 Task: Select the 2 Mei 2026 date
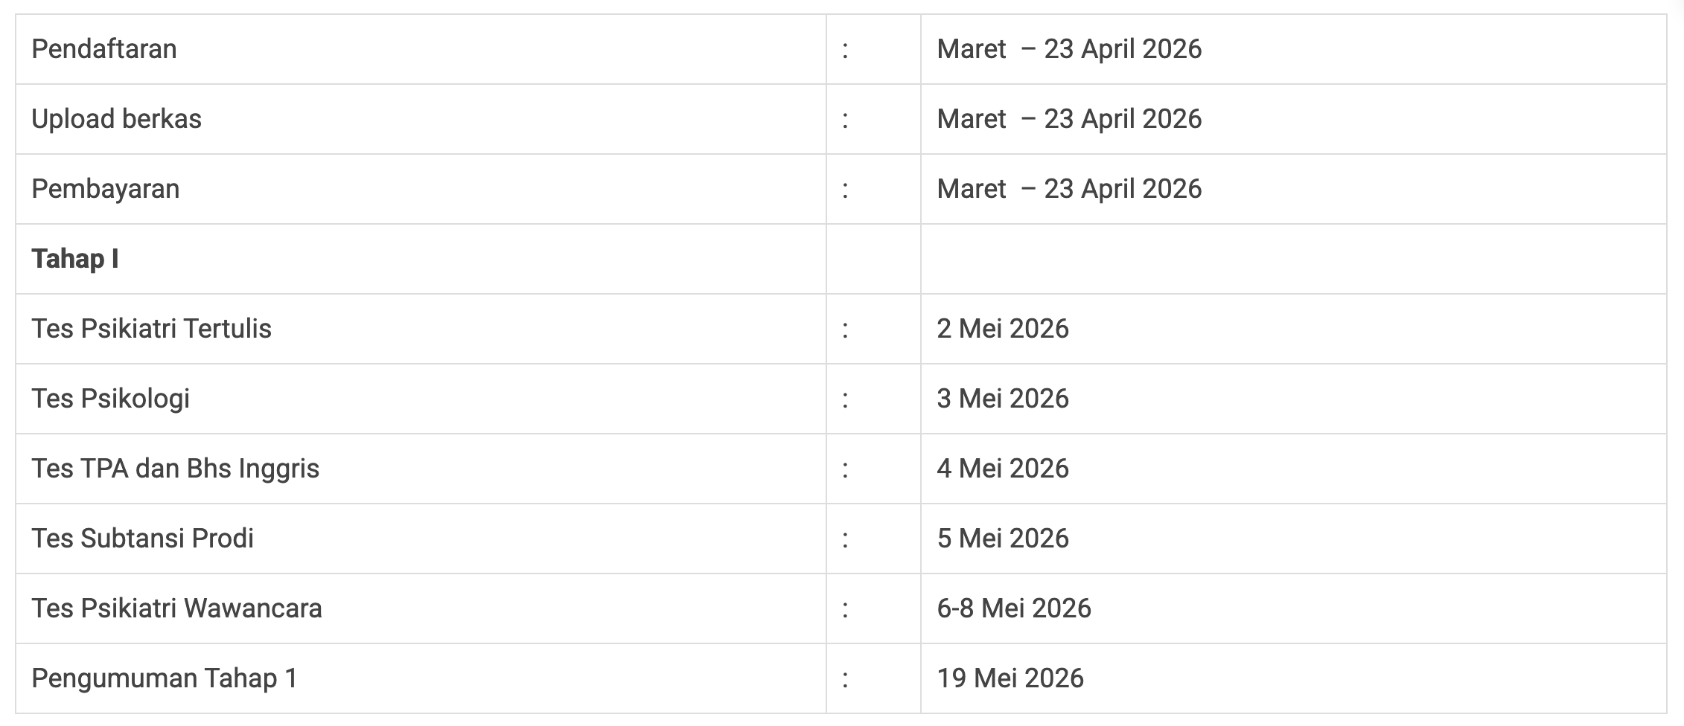(x=1003, y=329)
